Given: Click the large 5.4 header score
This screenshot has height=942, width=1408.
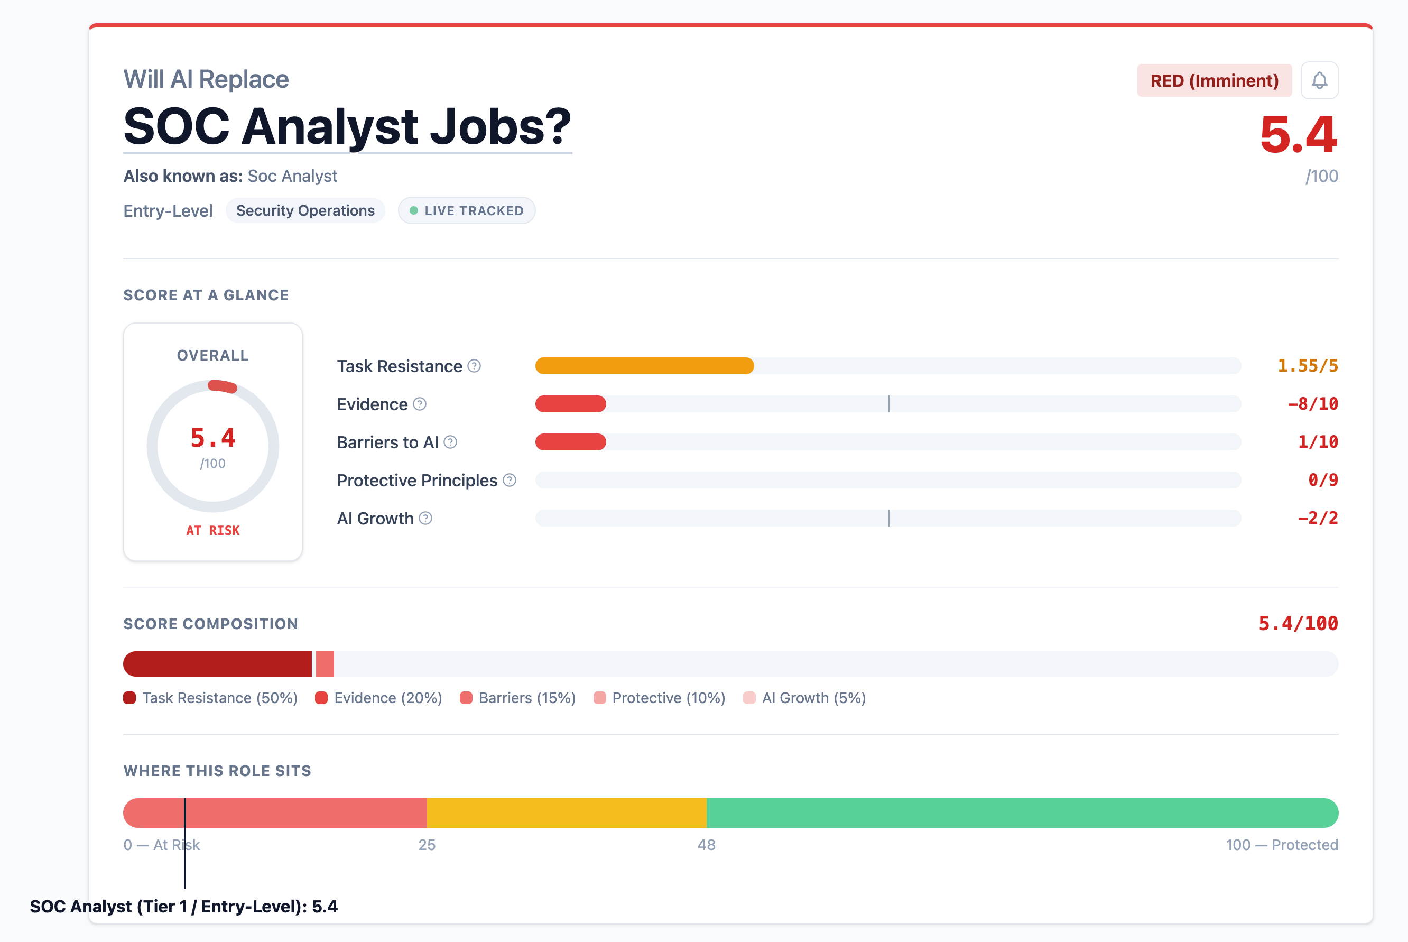Looking at the screenshot, I should pos(1298,135).
